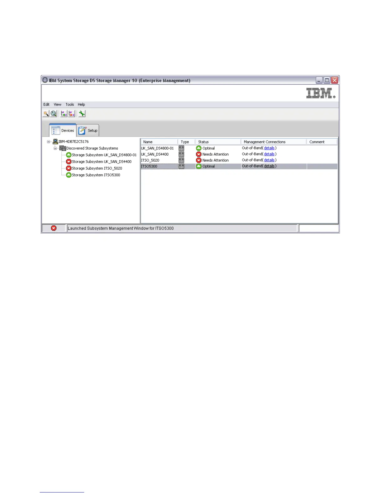Screen dimensions: 383x495
Task: Click the red-arrow storage subsystem toolbar icon
Action: tap(72, 114)
